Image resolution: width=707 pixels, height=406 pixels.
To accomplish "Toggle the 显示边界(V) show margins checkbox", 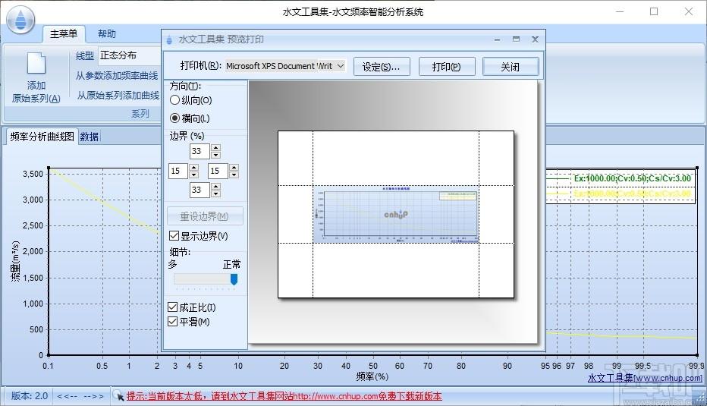I will click(x=174, y=235).
